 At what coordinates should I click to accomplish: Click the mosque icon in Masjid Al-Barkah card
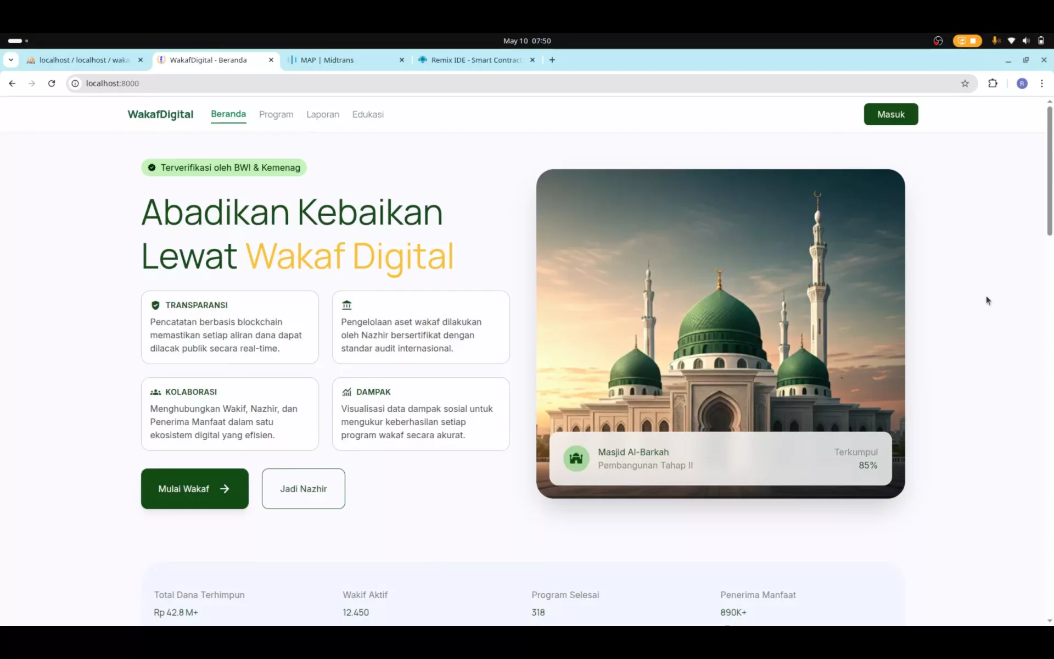[576, 458]
